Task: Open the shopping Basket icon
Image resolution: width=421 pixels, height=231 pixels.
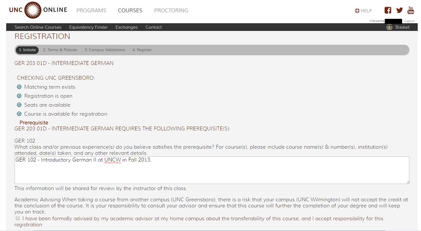Action: [389, 27]
